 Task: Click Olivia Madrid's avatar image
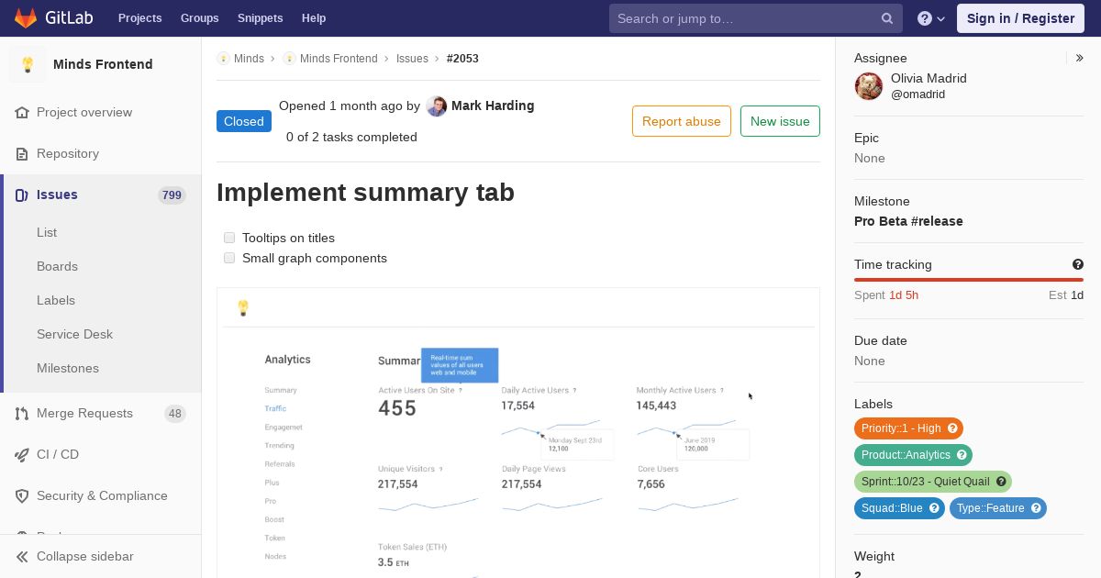coord(869,86)
